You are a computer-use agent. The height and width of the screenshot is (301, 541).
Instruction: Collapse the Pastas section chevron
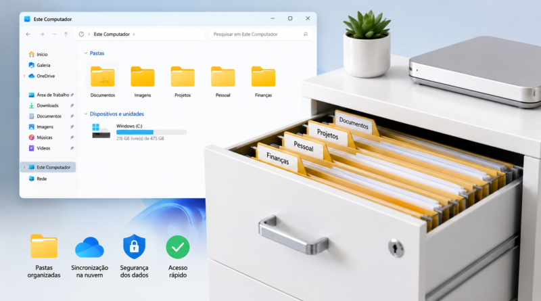click(86, 53)
